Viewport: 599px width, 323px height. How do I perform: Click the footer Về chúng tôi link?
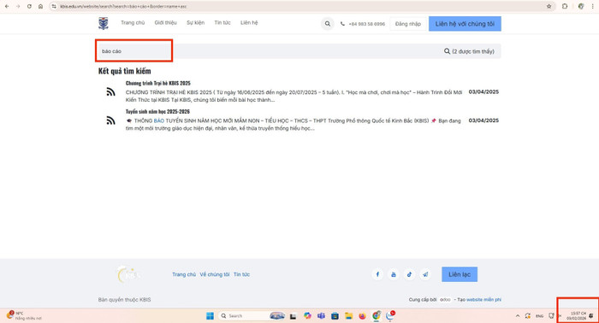215,274
